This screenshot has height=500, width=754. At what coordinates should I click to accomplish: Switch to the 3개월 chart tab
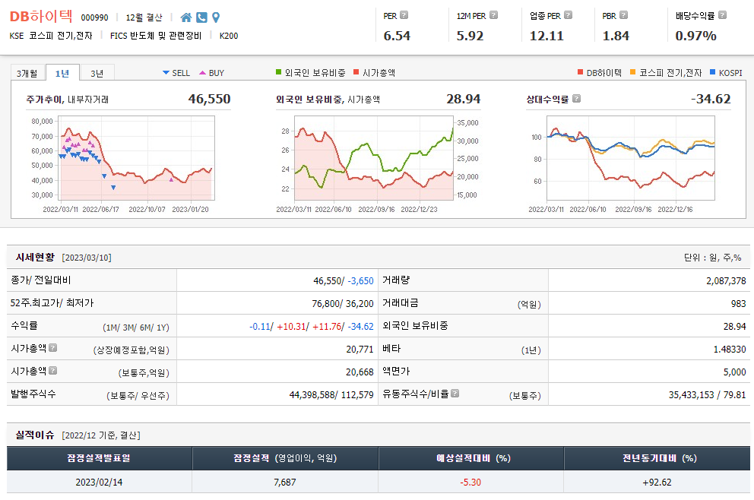pos(27,73)
